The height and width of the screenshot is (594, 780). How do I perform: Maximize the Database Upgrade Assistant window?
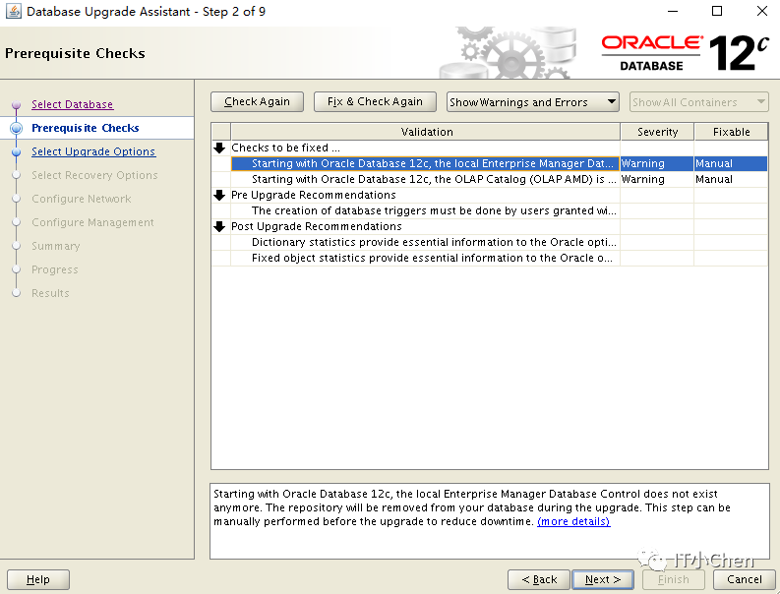pyautogui.click(x=717, y=11)
